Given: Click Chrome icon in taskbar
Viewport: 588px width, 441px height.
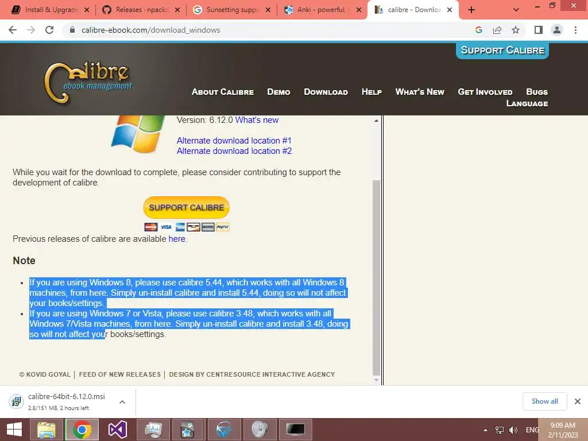Looking at the screenshot, I should coord(82,430).
